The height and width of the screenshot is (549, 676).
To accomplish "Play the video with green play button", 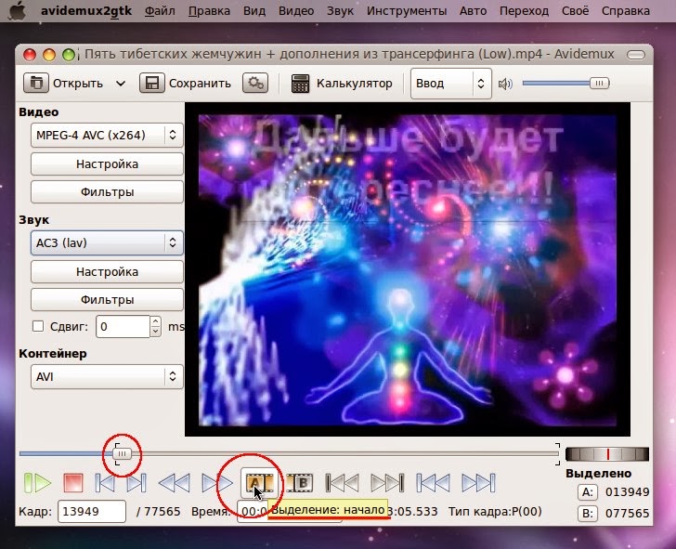I will (x=37, y=483).
